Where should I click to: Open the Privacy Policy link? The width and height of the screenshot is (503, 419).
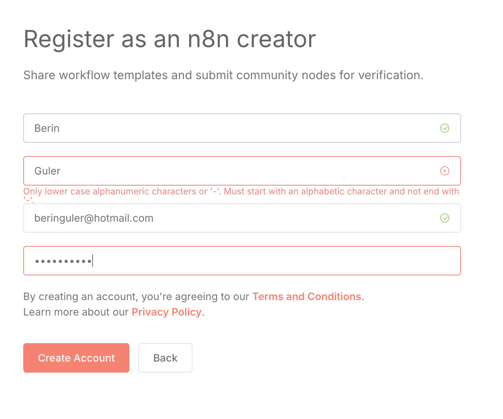coord(166,312)
